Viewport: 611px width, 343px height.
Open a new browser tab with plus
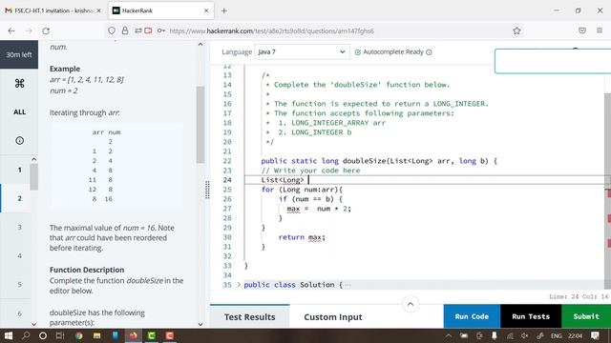pyautogui.click(x=224, y=10)
